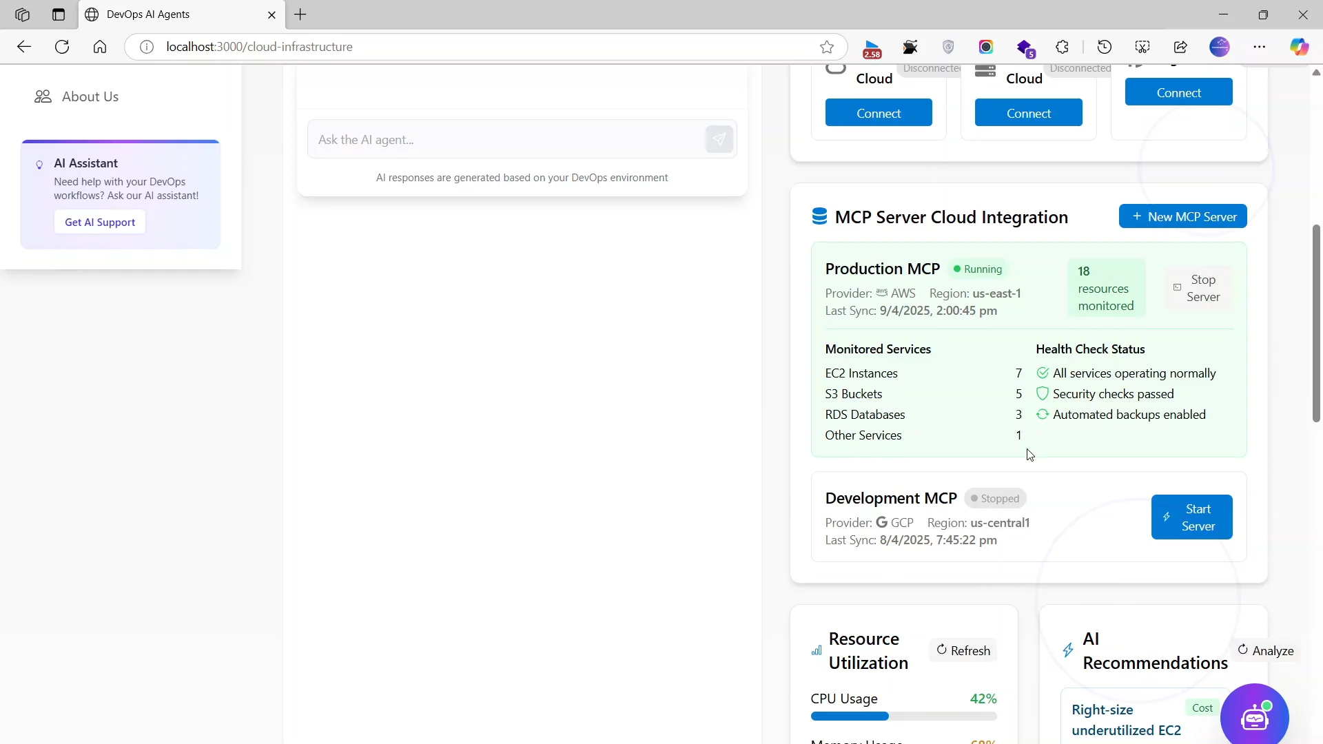Screen dimensions: 1323x744
Task: Click Get AI Support button
Action: [x=100, y=223]
